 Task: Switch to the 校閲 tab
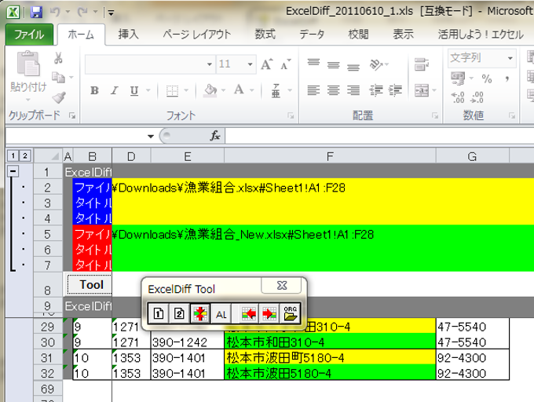[358, 35]
